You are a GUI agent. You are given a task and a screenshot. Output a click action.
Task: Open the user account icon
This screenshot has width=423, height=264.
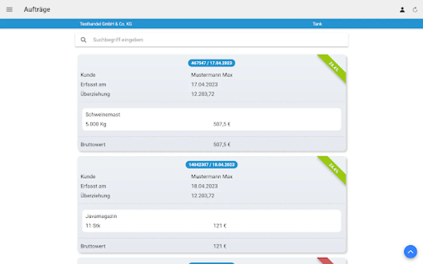tap(402, 10)
